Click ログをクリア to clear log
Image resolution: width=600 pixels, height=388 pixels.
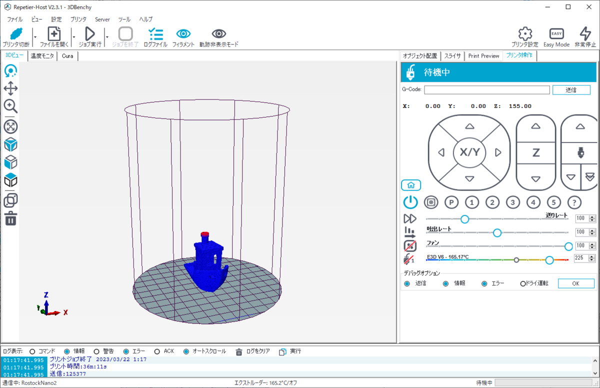click(x=253, y=351)
